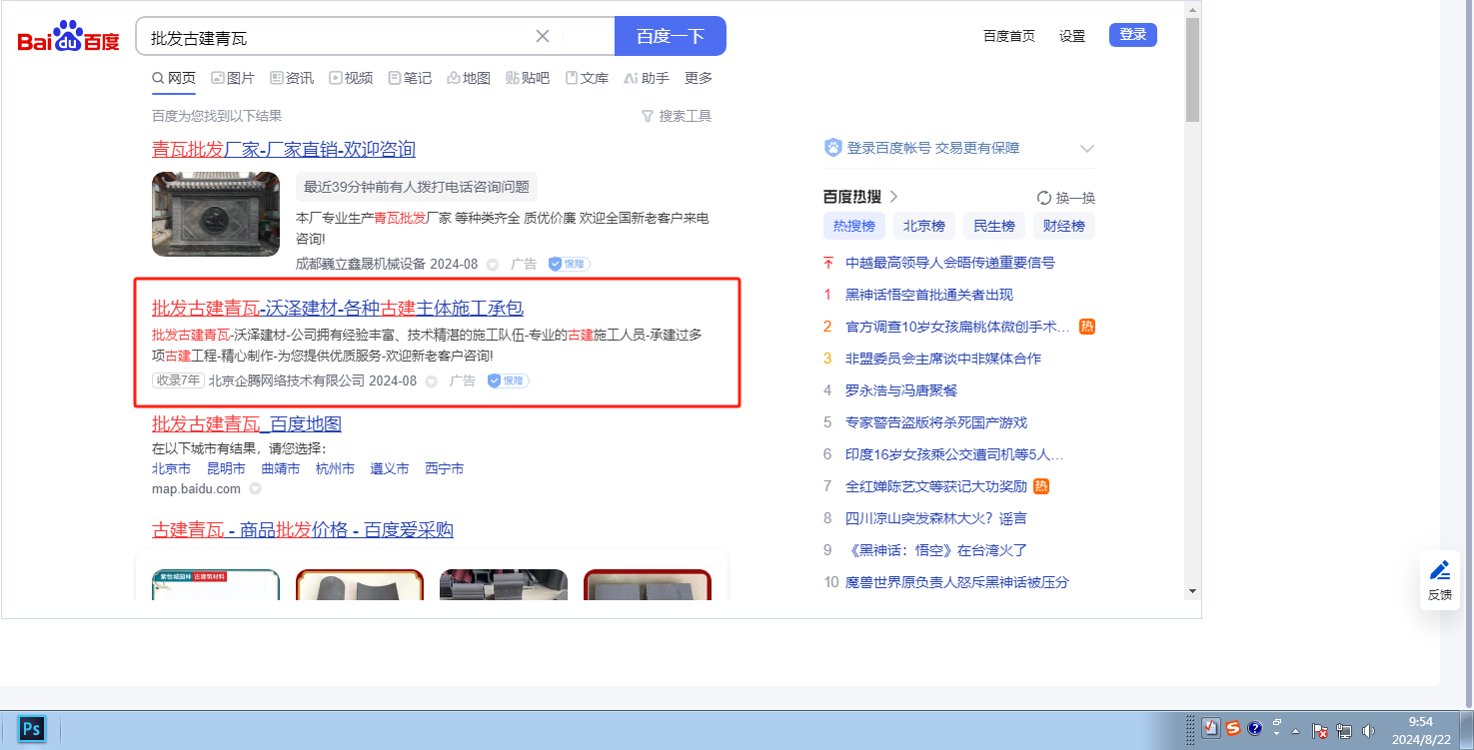This screenshot has height=750, width=1474.
Task: Click the top-pinned arrow icon in hot list
Action: click(x=827, y=263)
